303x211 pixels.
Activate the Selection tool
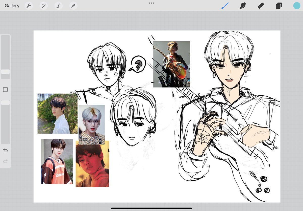[x=59, y=6]
